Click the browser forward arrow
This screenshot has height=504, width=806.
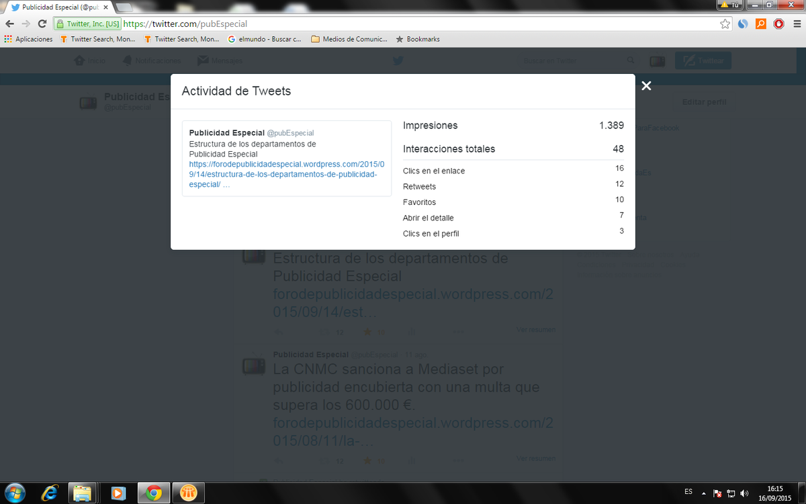click(x=26, y=24)
